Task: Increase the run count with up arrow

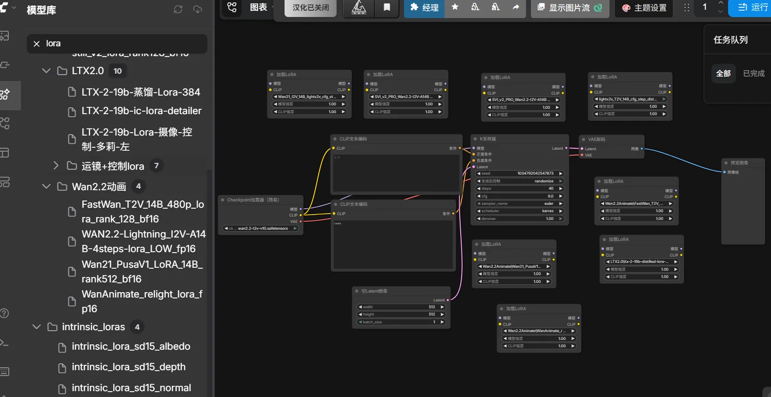Action: (721, 3)
